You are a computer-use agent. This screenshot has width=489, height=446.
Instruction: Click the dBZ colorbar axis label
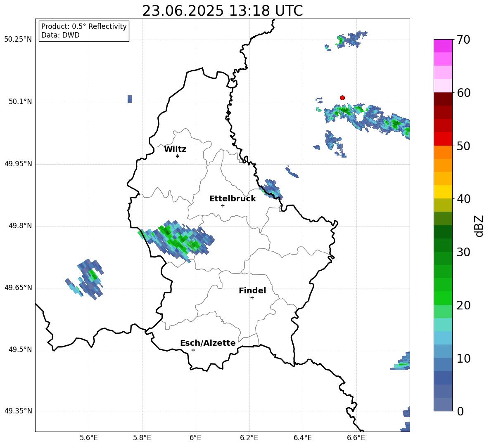[480, 226]
